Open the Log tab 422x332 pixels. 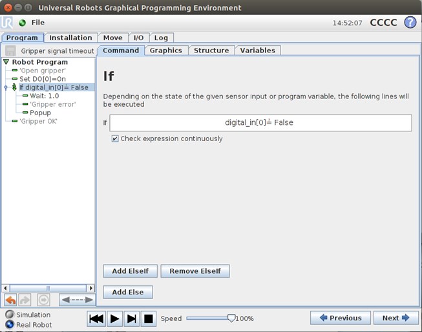tap(161, 38)
